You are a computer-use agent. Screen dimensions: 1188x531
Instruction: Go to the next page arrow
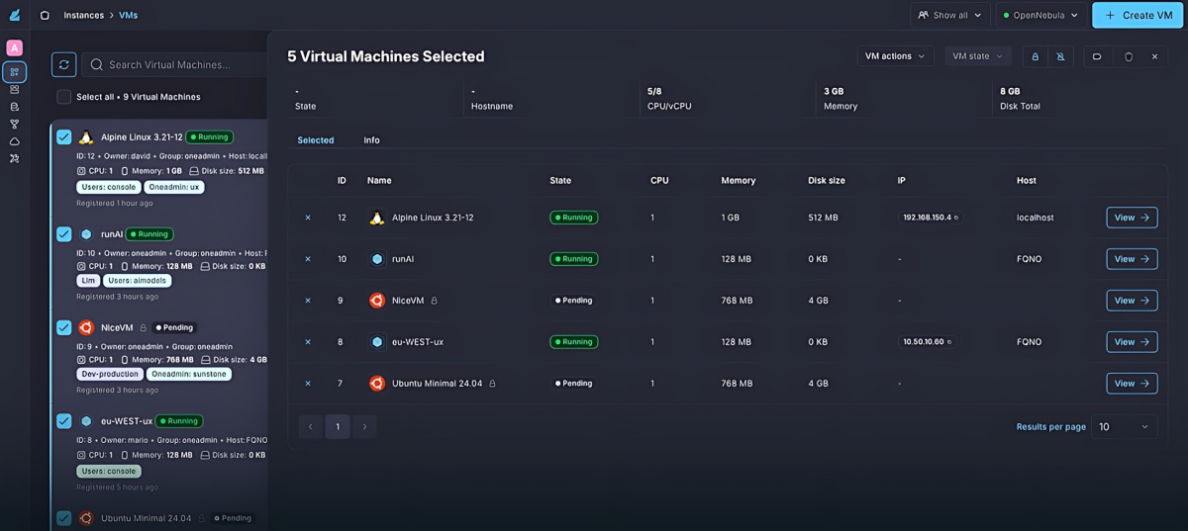(x=364, y=426)
